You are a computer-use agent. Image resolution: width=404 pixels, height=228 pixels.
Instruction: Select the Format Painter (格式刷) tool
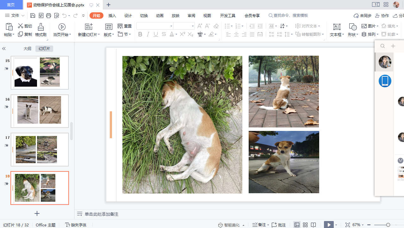pos(40,30)
